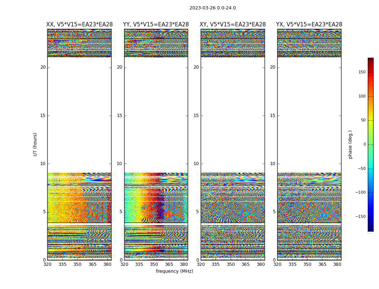Click the XX phase waterfall plot
Screen dimensions: 379x289
coord(79,144)
